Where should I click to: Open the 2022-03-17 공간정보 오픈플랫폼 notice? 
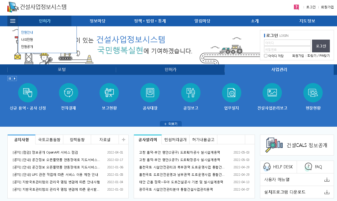coord(56,160)
